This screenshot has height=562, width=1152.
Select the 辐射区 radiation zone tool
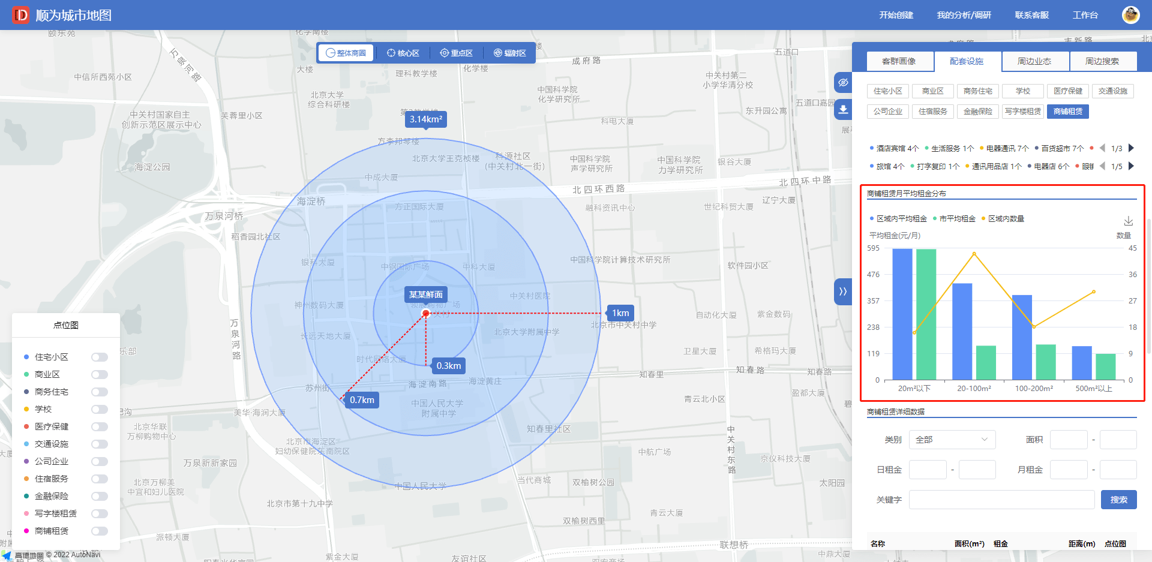pos(509,53)
